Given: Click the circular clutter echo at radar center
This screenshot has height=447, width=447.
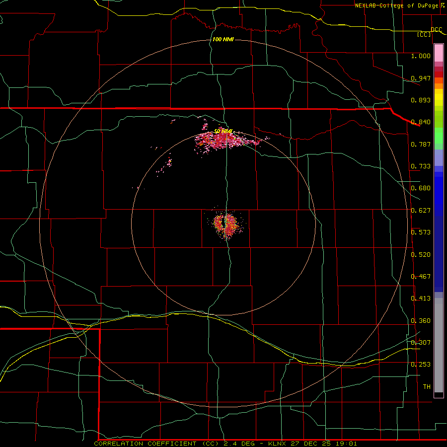Looking at the screenshot, I should click(226, 224).
